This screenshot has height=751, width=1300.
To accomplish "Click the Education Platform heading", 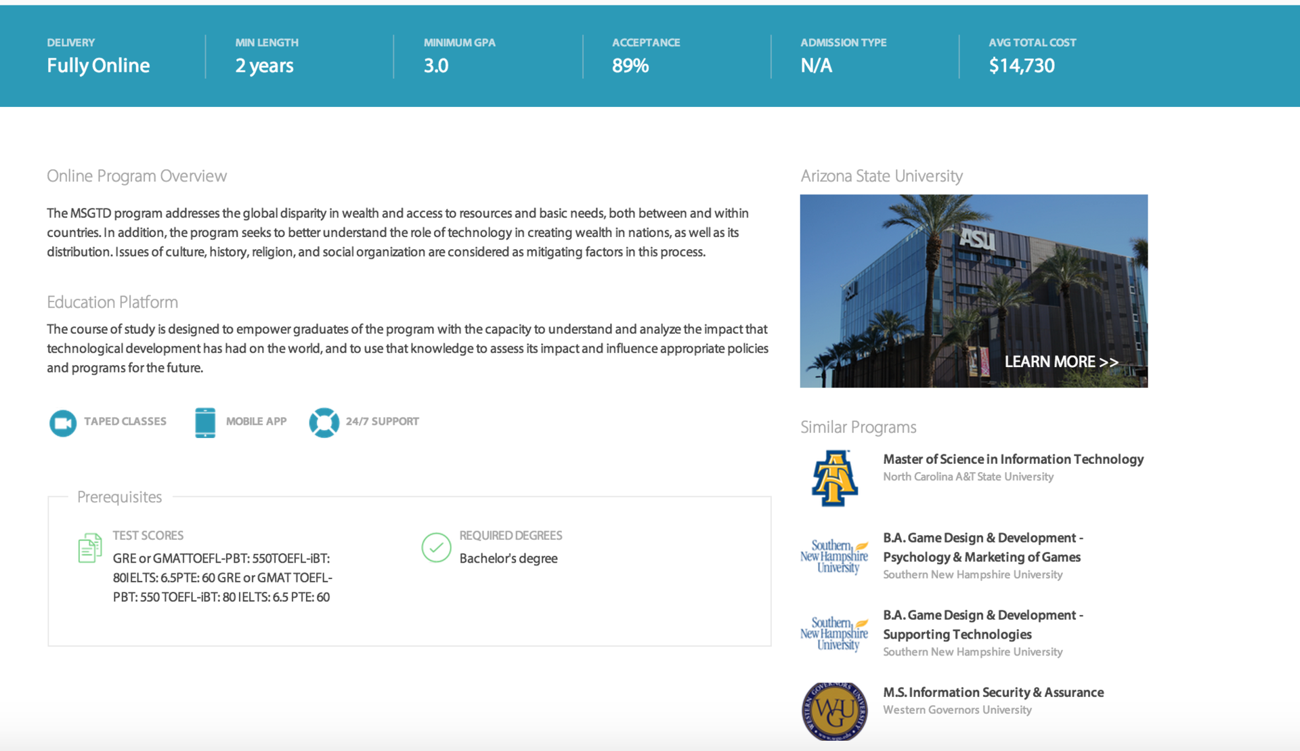I will click(112, 302).
